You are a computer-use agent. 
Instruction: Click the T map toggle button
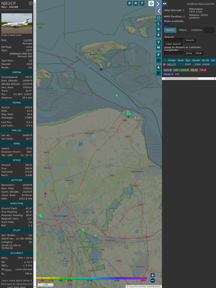tap(142, 3)
